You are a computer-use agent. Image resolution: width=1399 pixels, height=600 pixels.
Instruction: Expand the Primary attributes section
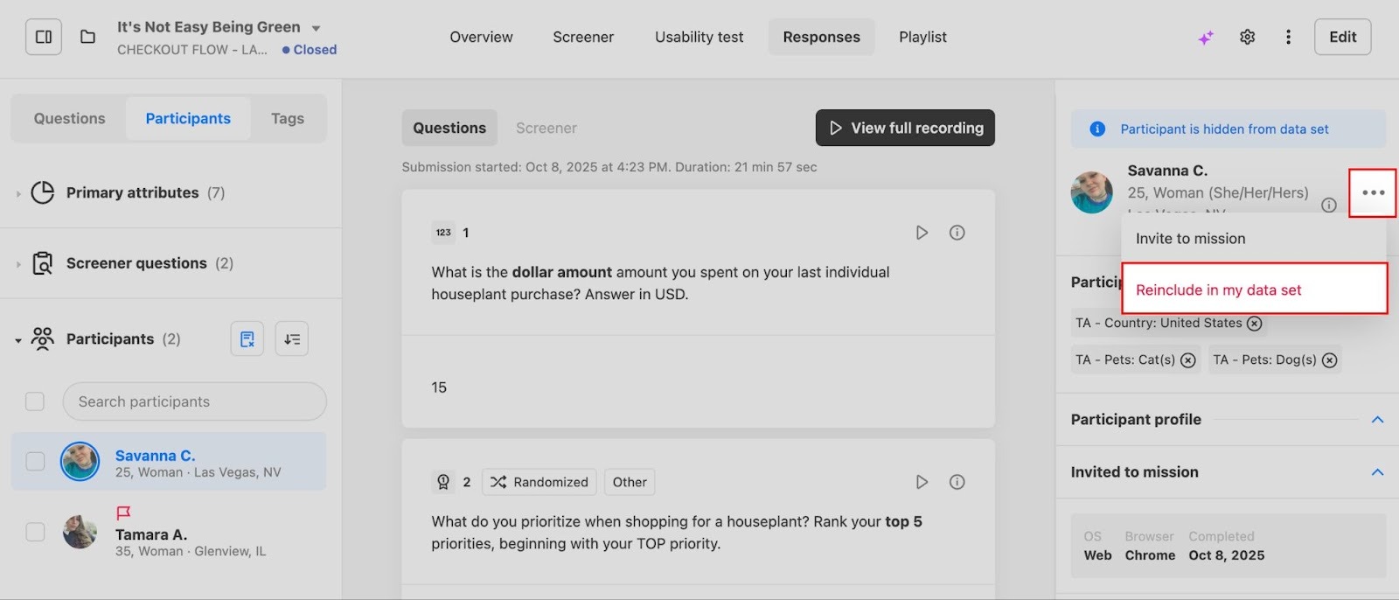[x=18, y=193]
